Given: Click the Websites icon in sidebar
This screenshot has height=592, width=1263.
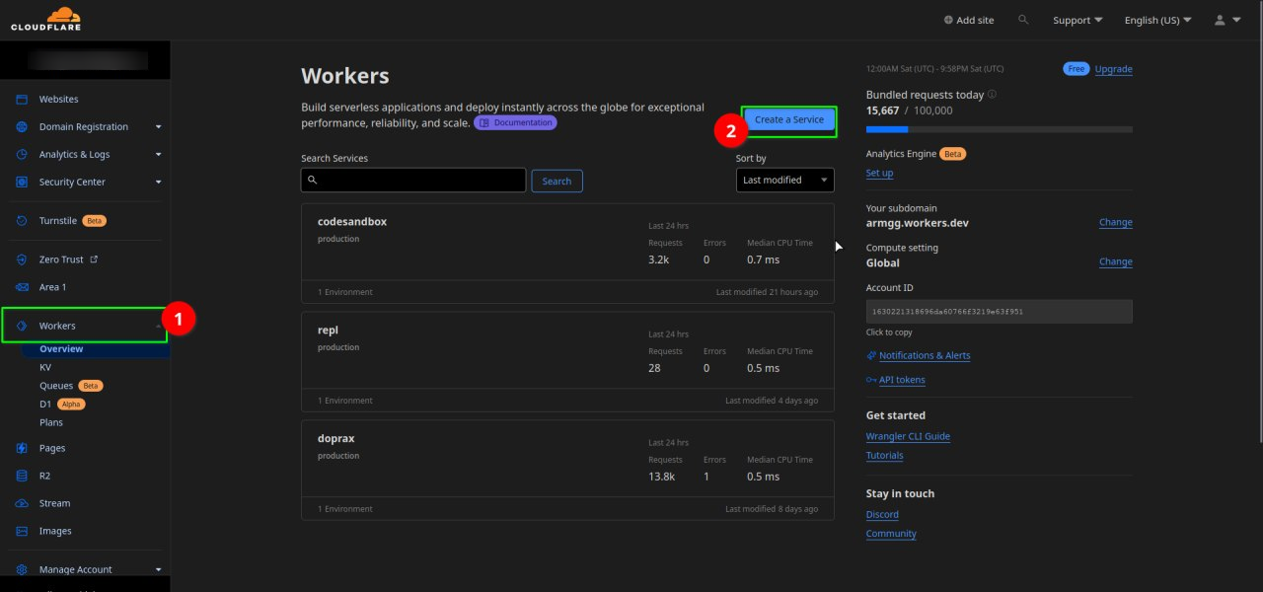Looking at the screenshot, I should coord(22,100).
